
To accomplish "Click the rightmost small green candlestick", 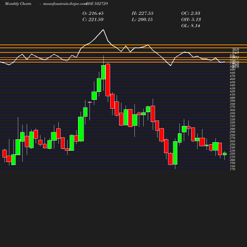I will tap(225, 154).
